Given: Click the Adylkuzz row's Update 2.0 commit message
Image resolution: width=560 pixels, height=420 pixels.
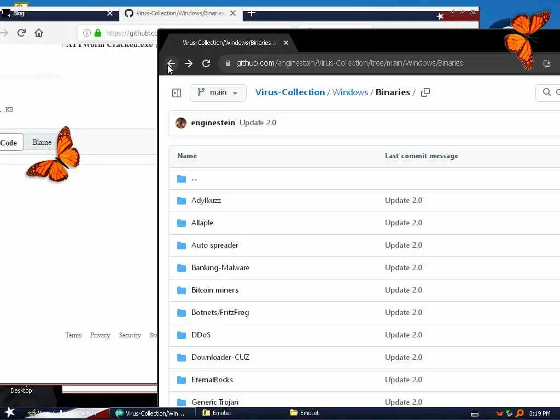Looking at the screenshot, I should tap(404, 200).
